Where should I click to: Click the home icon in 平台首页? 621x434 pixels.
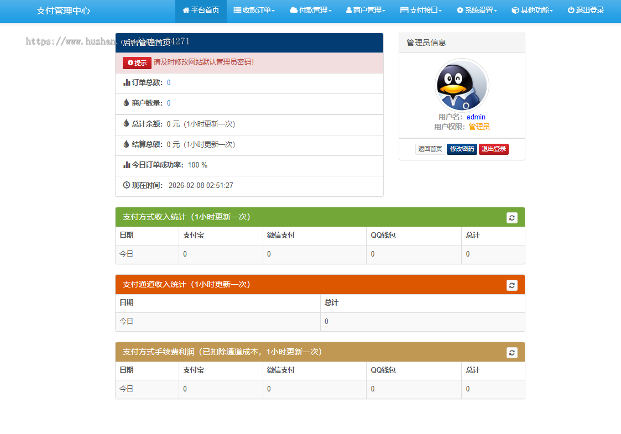(x=186, y=11)
